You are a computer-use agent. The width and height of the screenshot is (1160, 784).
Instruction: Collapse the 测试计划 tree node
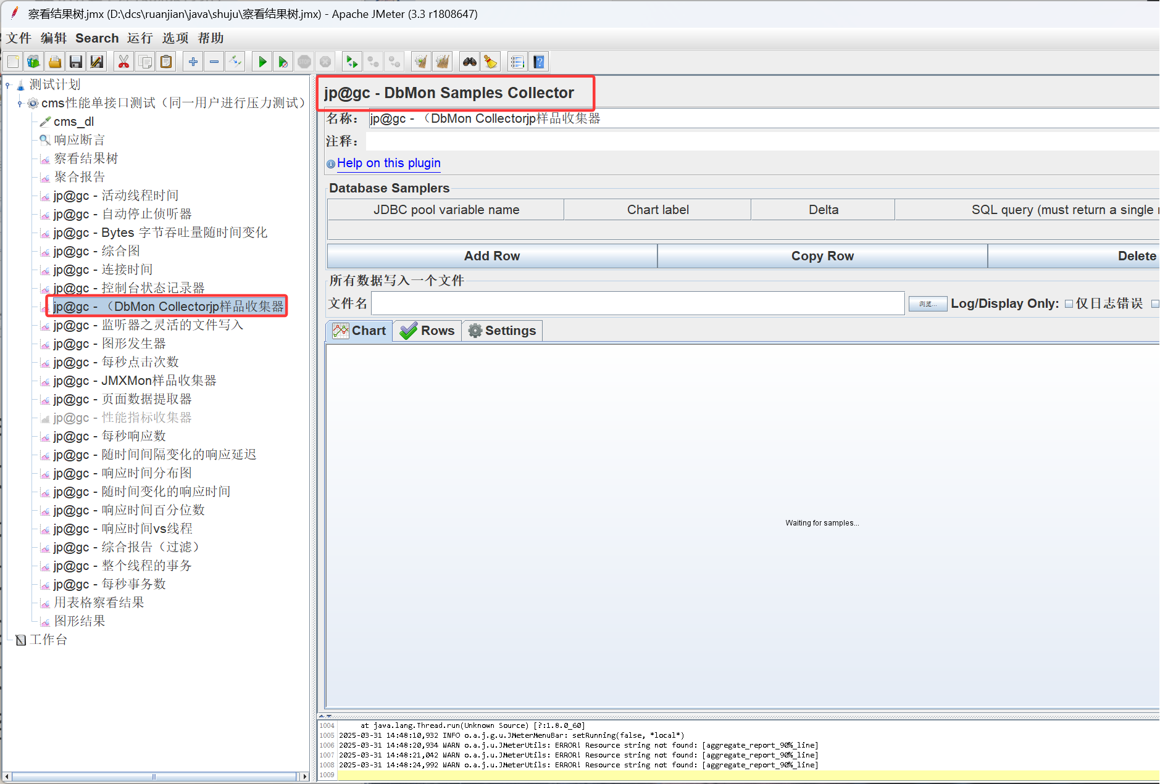[x=7, y=85]
